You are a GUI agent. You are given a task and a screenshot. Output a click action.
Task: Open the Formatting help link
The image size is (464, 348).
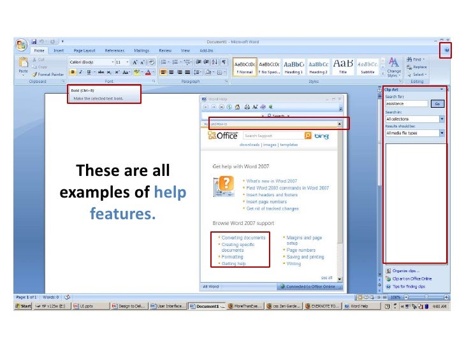pyautogui.click(x=232, y=257)
